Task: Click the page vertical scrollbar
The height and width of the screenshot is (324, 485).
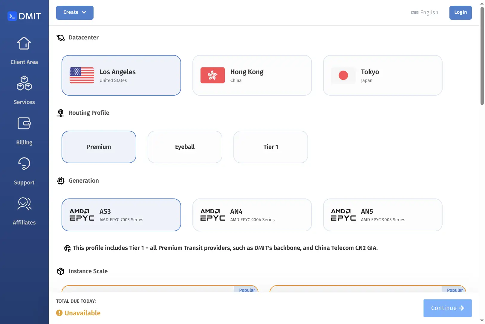Action: coord(482,56)
